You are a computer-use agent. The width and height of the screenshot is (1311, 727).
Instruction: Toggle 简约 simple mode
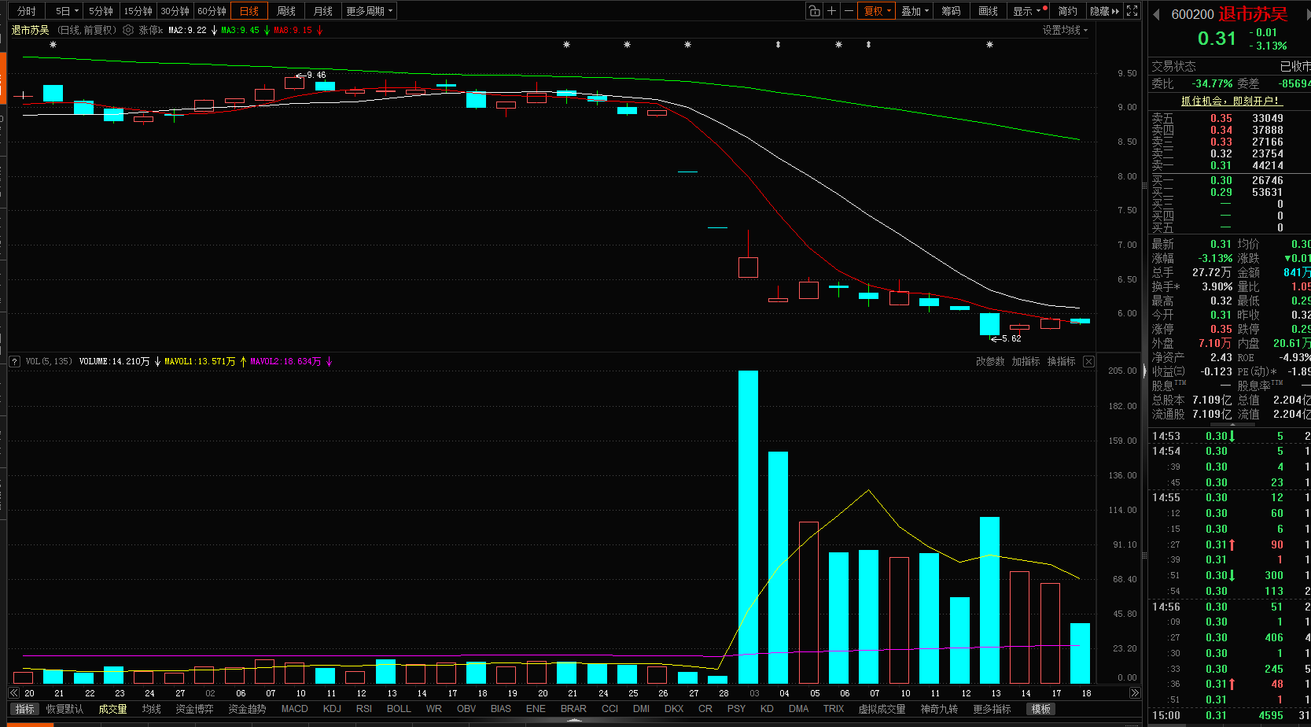click(1067, 11)
